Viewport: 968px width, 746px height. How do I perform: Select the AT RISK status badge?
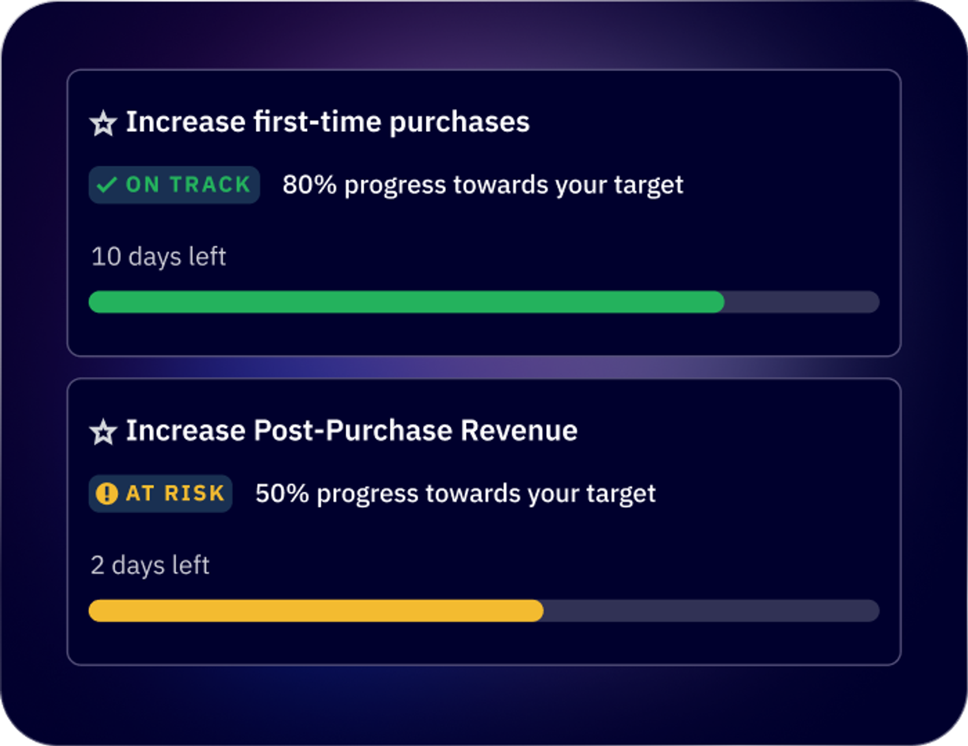point(160,494)
